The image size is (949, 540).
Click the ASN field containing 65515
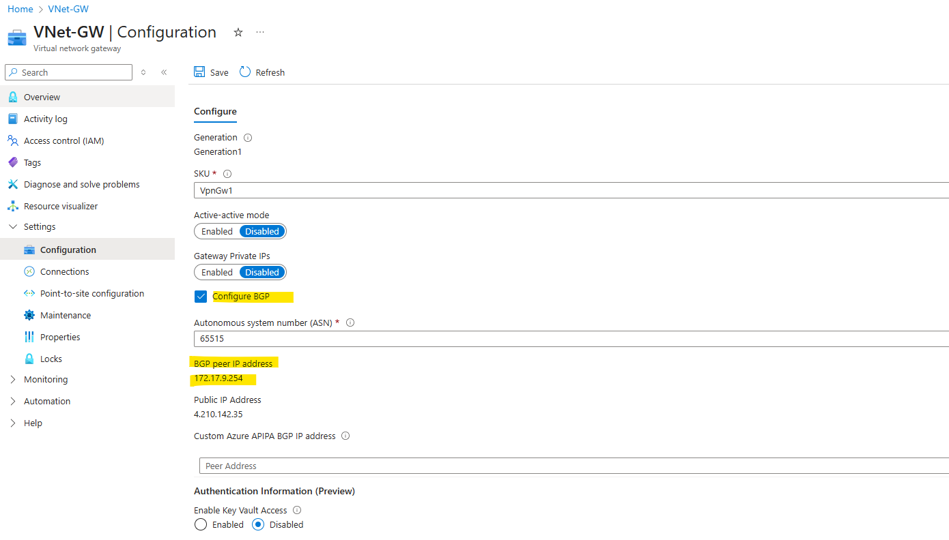(x=571, y=338)
